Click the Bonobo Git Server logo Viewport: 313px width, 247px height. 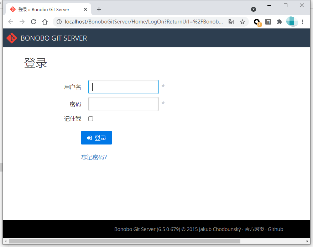click(x=11, y=38)
